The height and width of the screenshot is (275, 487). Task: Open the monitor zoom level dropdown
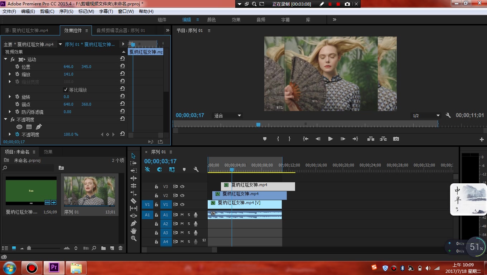click(228, 116)
